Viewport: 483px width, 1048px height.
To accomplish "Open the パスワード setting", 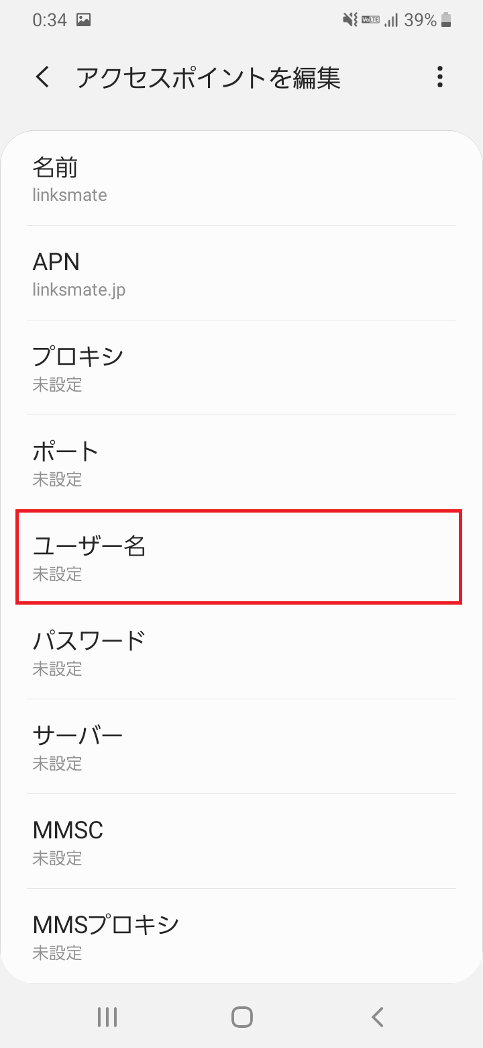I will tap(241, 652).
